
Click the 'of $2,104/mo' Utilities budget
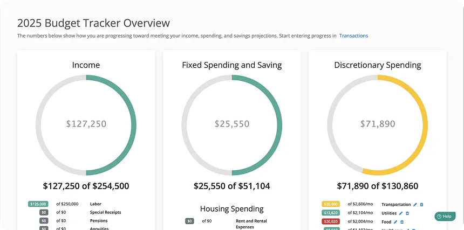(360, 213)
